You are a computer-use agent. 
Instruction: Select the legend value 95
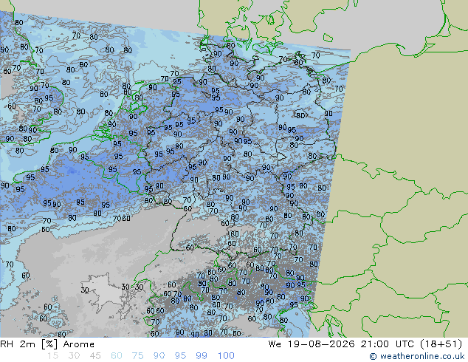point(180,356)
